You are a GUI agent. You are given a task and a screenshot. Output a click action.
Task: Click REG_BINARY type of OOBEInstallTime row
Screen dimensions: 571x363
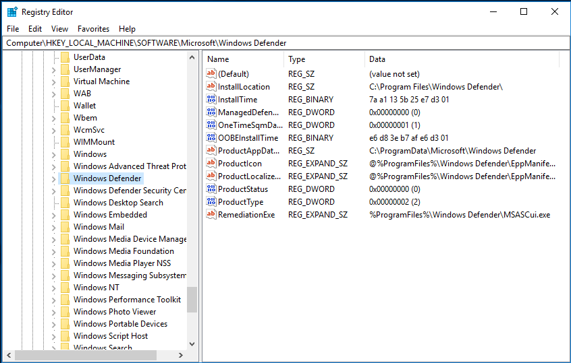tap(310, 138)
